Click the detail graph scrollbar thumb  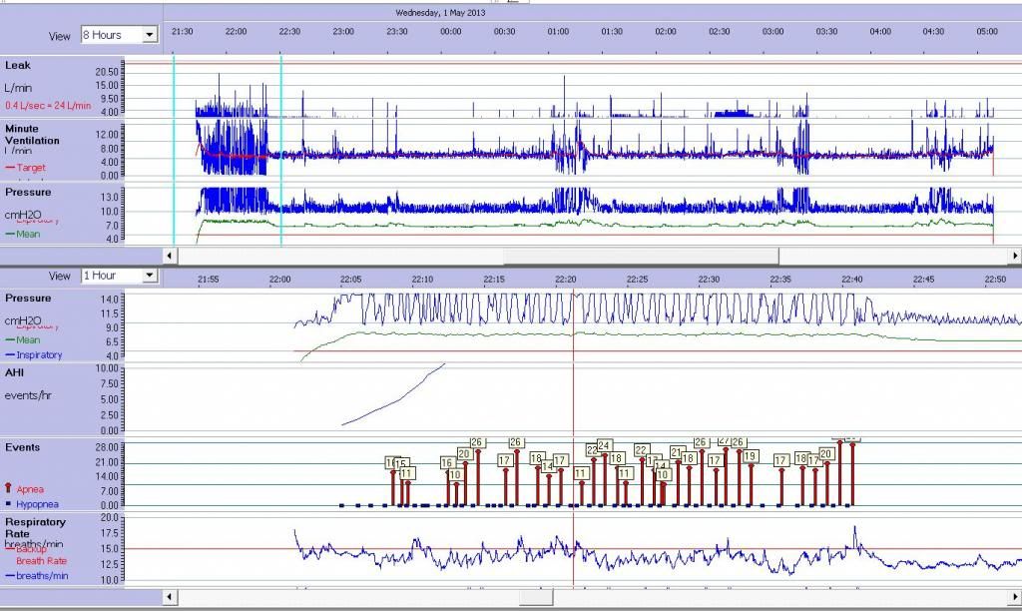[x=536, y=597]
